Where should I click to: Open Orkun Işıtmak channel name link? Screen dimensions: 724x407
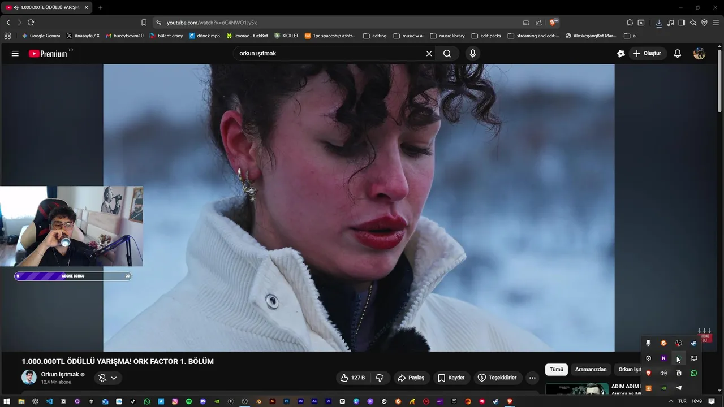[60, 374]
